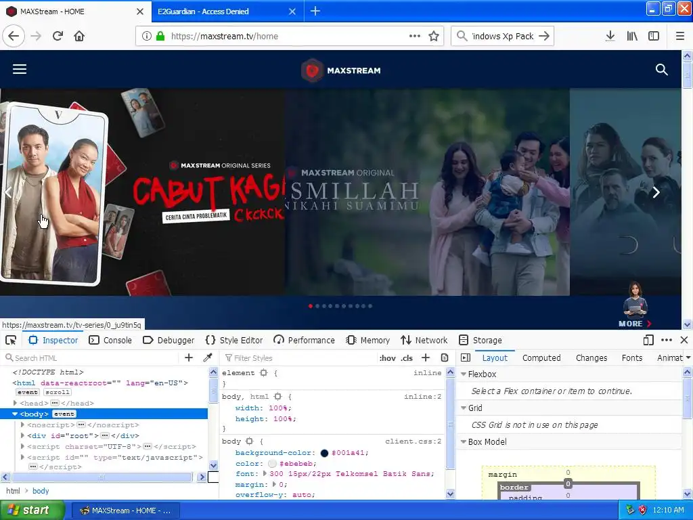Image resolution: width=693 pixels, height=520 pixels.
Task: Collapse the Grid section
Action: click(464, 408)
